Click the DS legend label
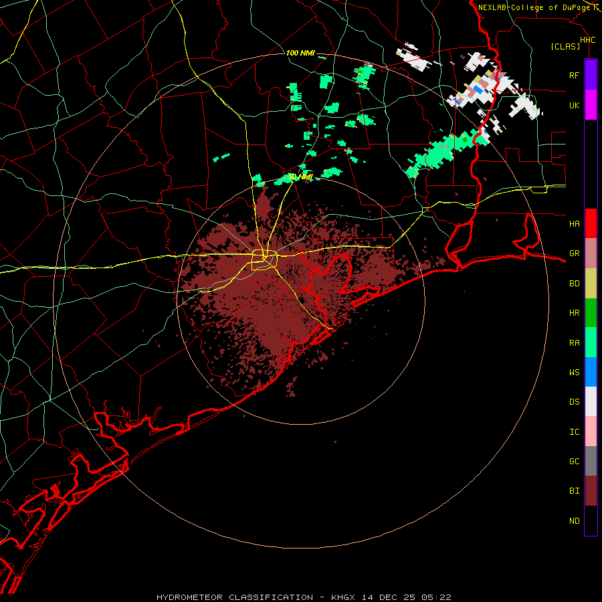Image resolution: width=602 pixels, height=602 pixels. 574,402
